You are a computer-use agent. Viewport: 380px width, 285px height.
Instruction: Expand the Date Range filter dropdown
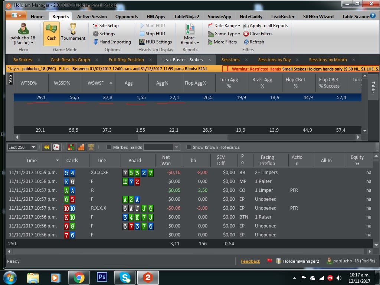pyautogui.click(x=224, y=26)
